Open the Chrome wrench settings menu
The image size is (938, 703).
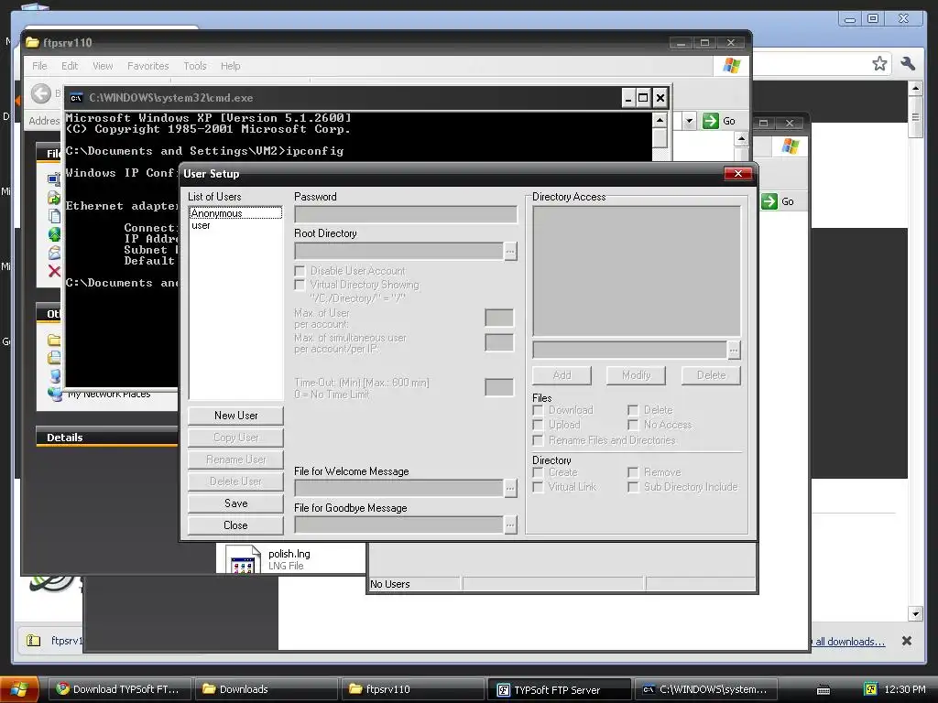pos(908,63)
